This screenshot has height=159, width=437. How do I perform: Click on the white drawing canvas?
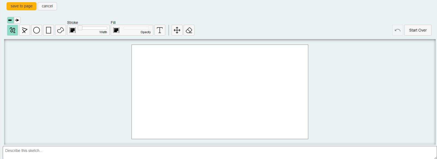pyautogui.click(x=220, y=92)
